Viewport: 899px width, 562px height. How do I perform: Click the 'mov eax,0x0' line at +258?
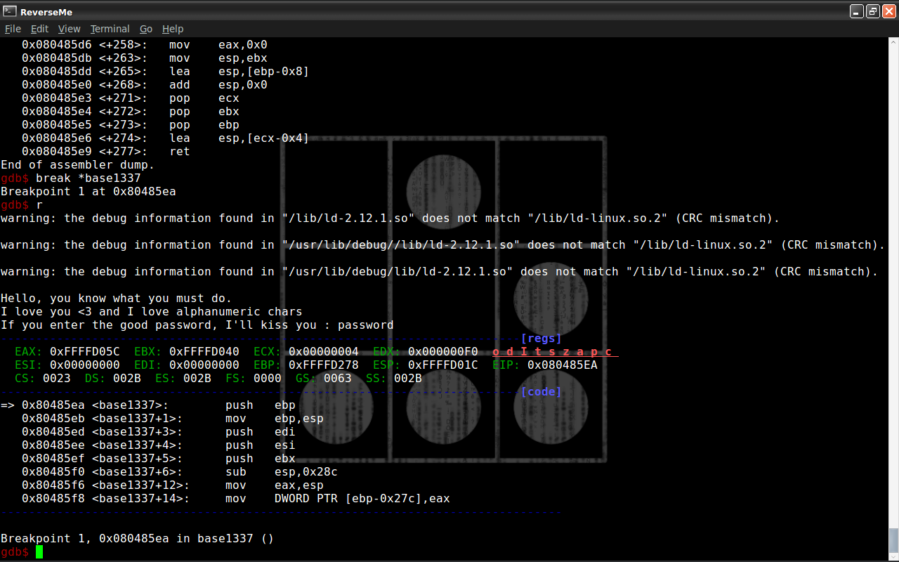click(145, 45)
